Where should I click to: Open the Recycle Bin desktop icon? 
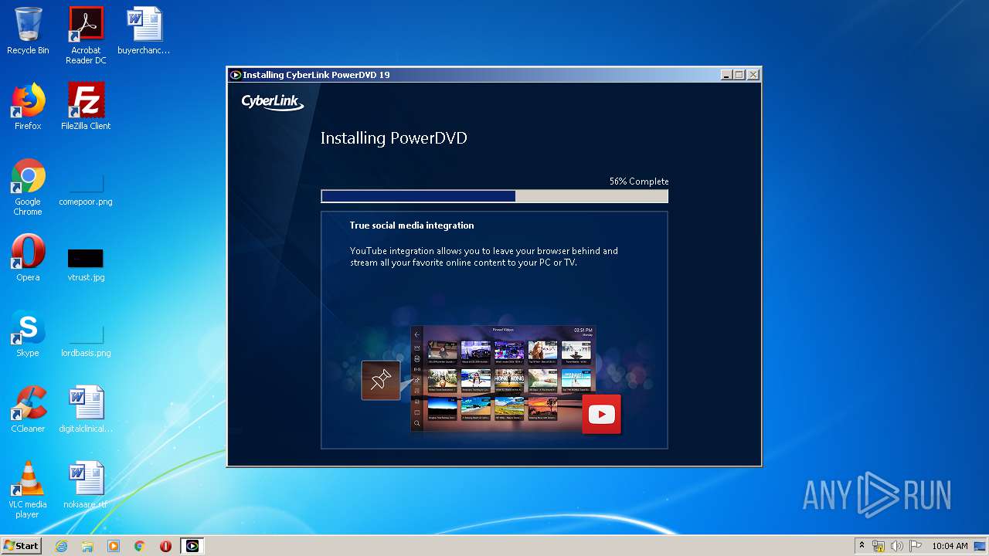pos(28,32)
